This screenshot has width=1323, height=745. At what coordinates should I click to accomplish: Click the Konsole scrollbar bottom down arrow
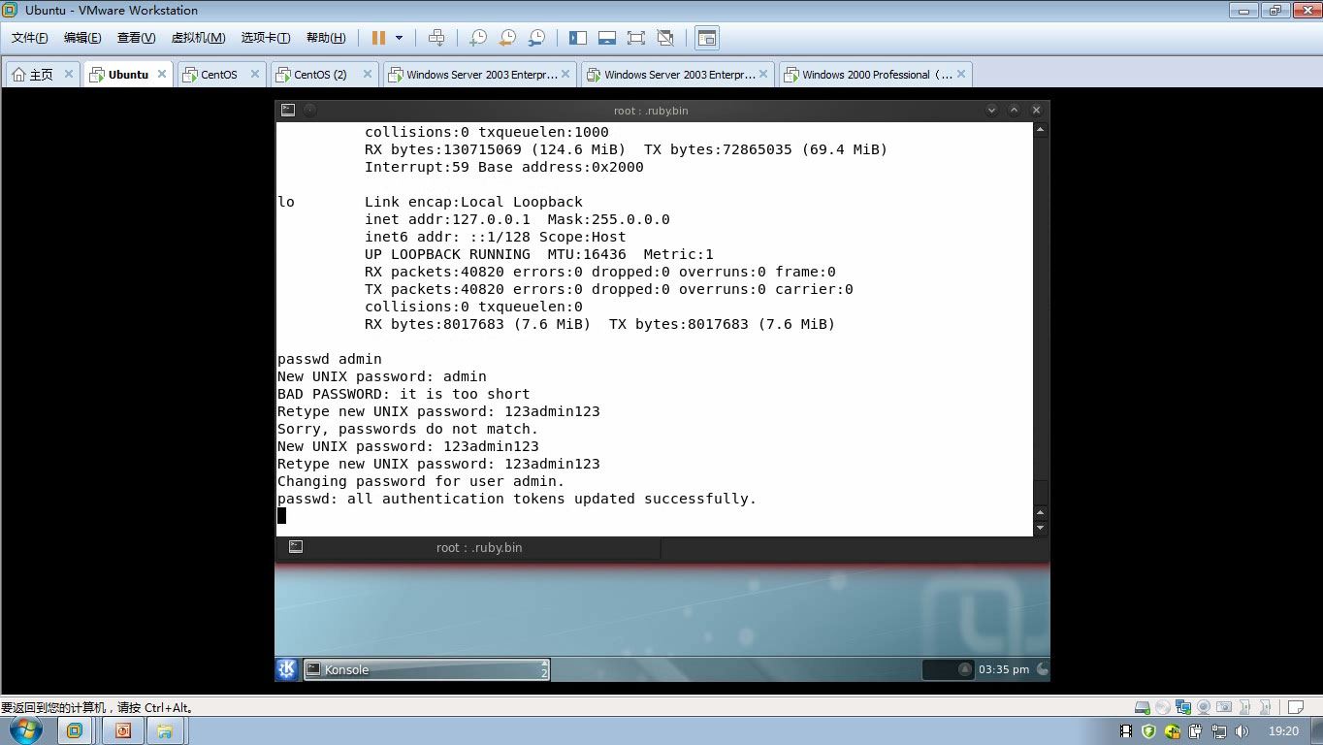point(1041,529)
